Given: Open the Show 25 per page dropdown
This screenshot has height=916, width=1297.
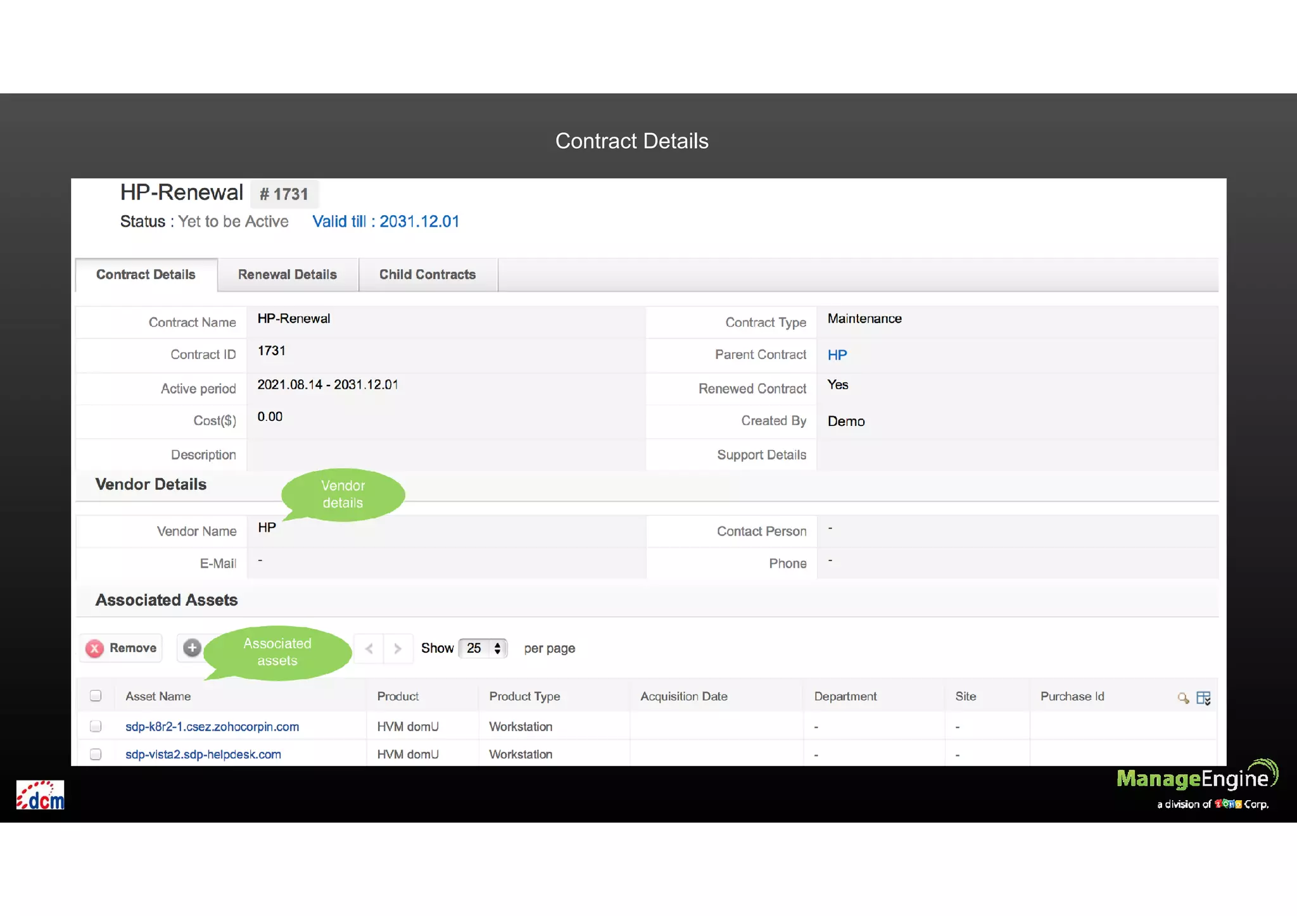Looking at the screenshot, I should coord(483,648).
